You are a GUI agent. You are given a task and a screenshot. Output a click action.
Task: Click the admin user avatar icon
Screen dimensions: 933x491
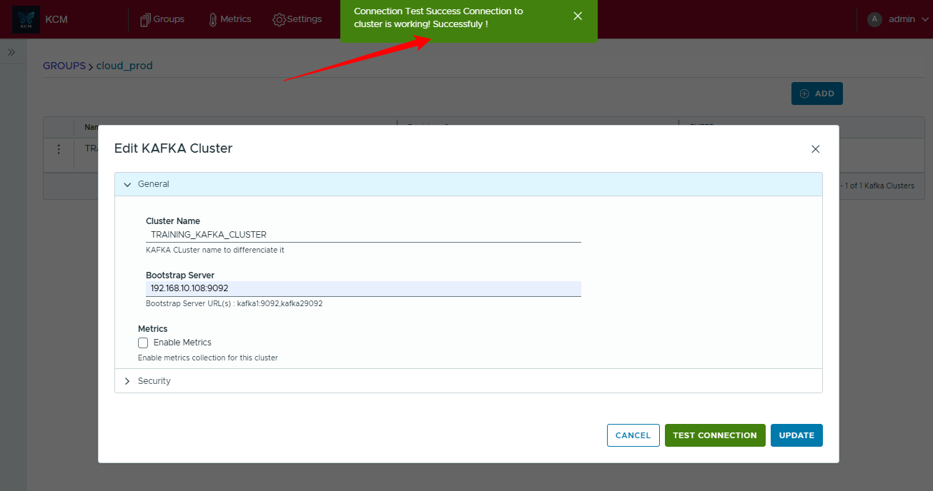(x=874, y=19)
